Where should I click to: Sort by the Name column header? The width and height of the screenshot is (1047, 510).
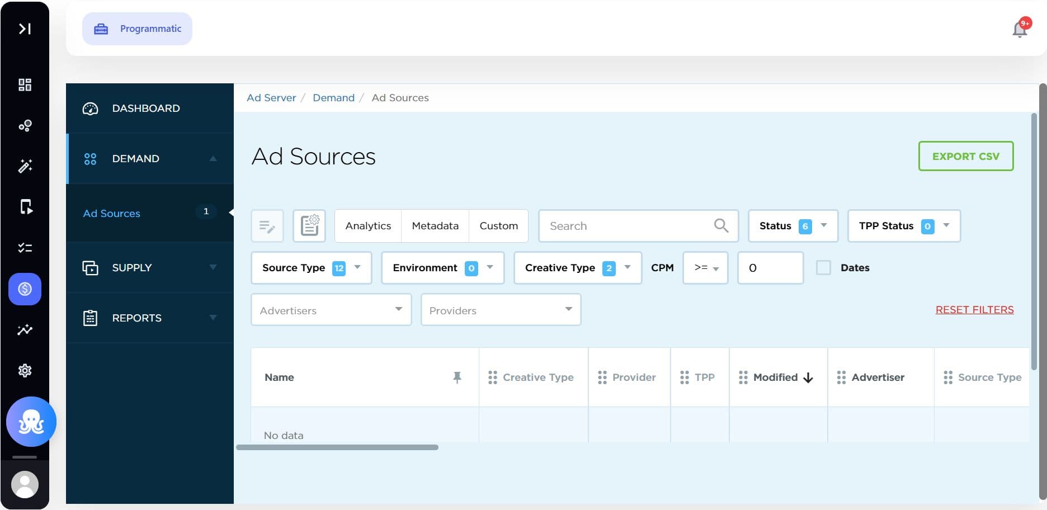click(x=279, y=377)
